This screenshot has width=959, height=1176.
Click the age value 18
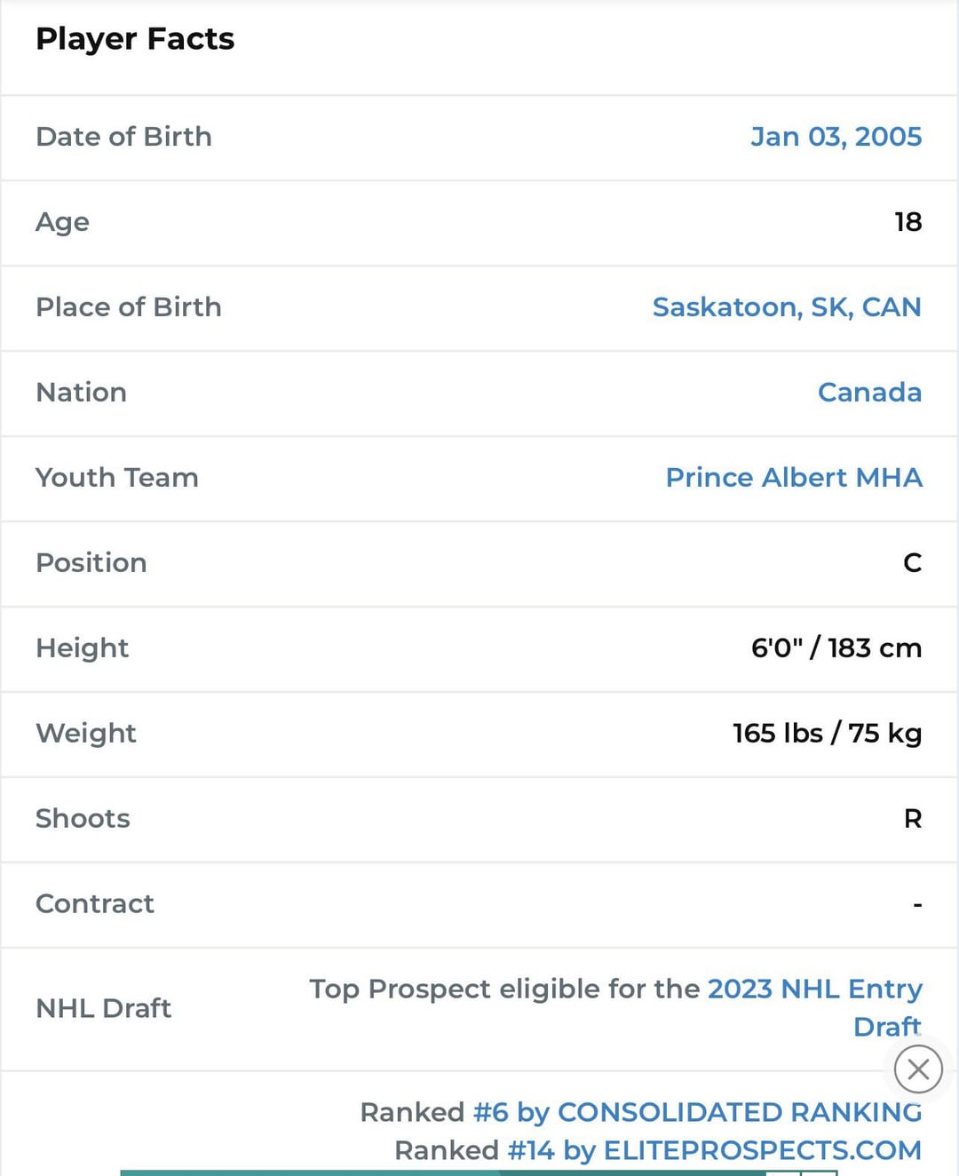(x=907, y=222)
